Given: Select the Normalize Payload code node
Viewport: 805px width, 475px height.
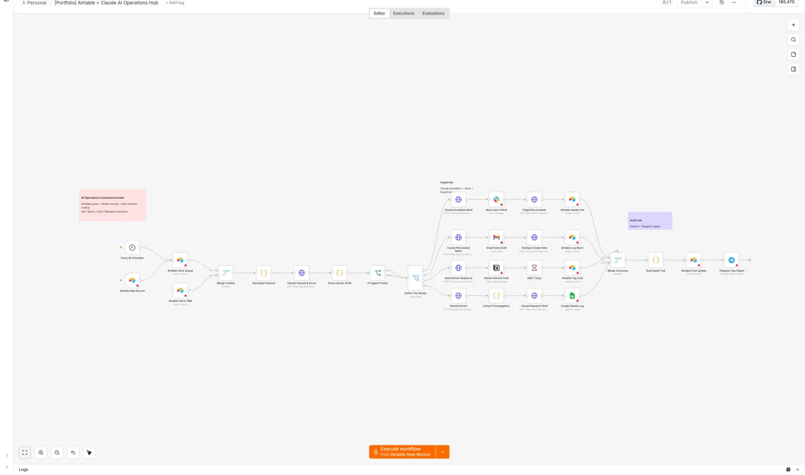Looking at the screenshot, I should pyautogui.click(x=264, y=273).
